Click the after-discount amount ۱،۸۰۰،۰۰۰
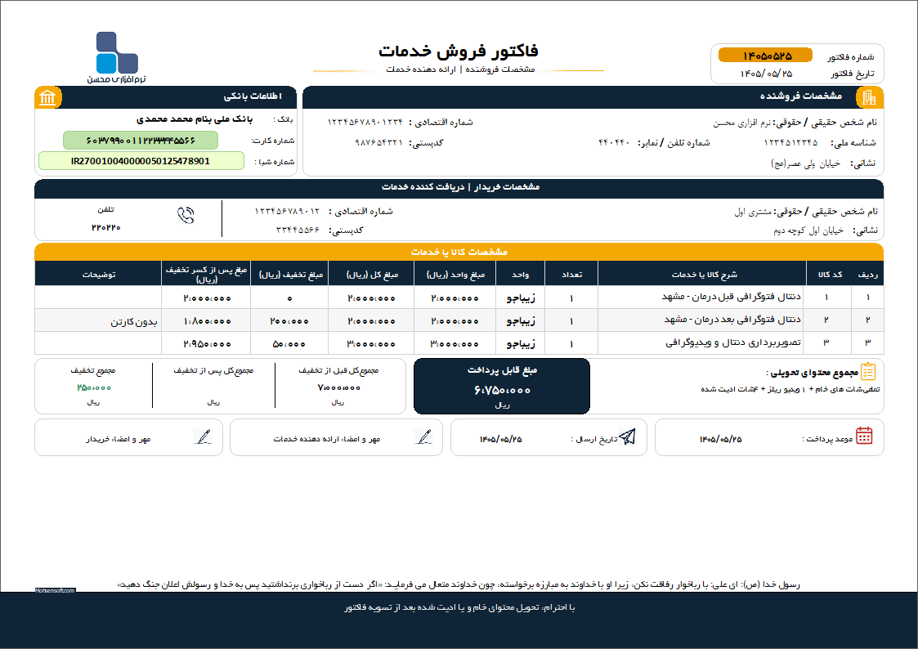918x649 pixels. pyautogui.click(x=207, y=321)
